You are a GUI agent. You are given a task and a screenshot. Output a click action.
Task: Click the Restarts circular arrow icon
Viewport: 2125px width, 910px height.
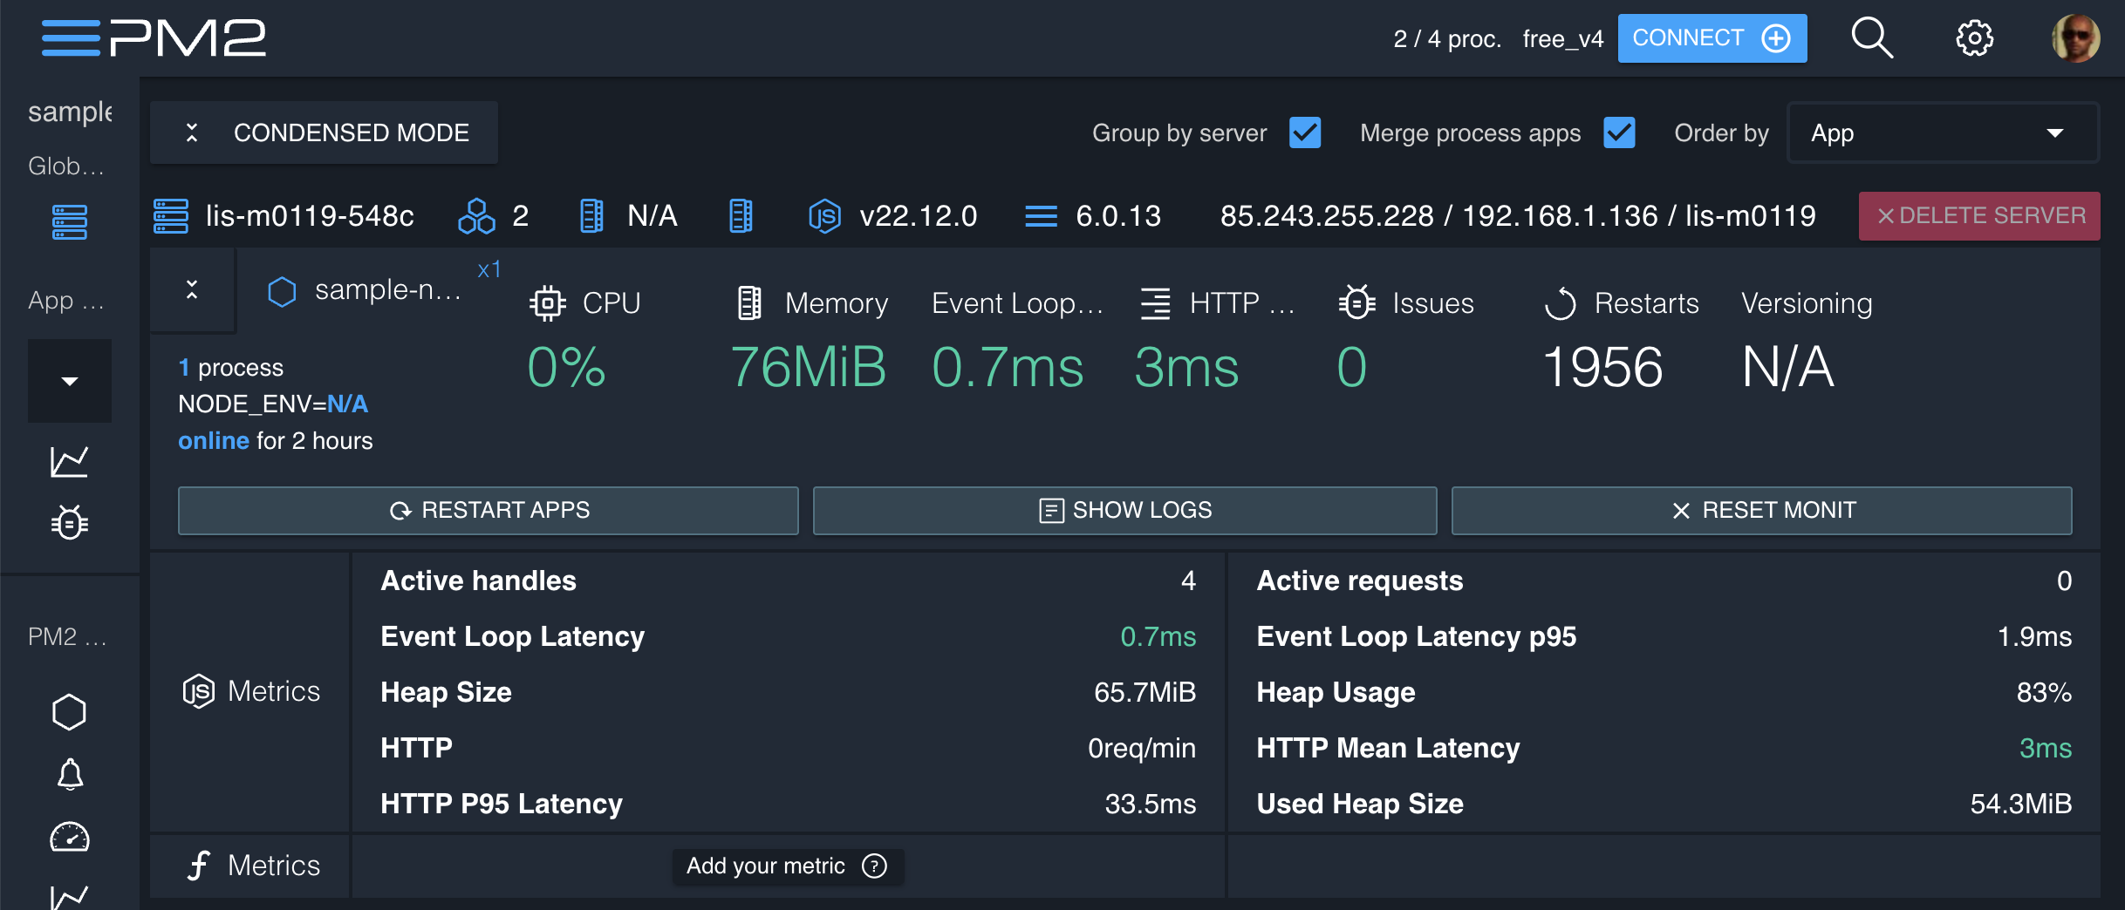(1561, 303)
